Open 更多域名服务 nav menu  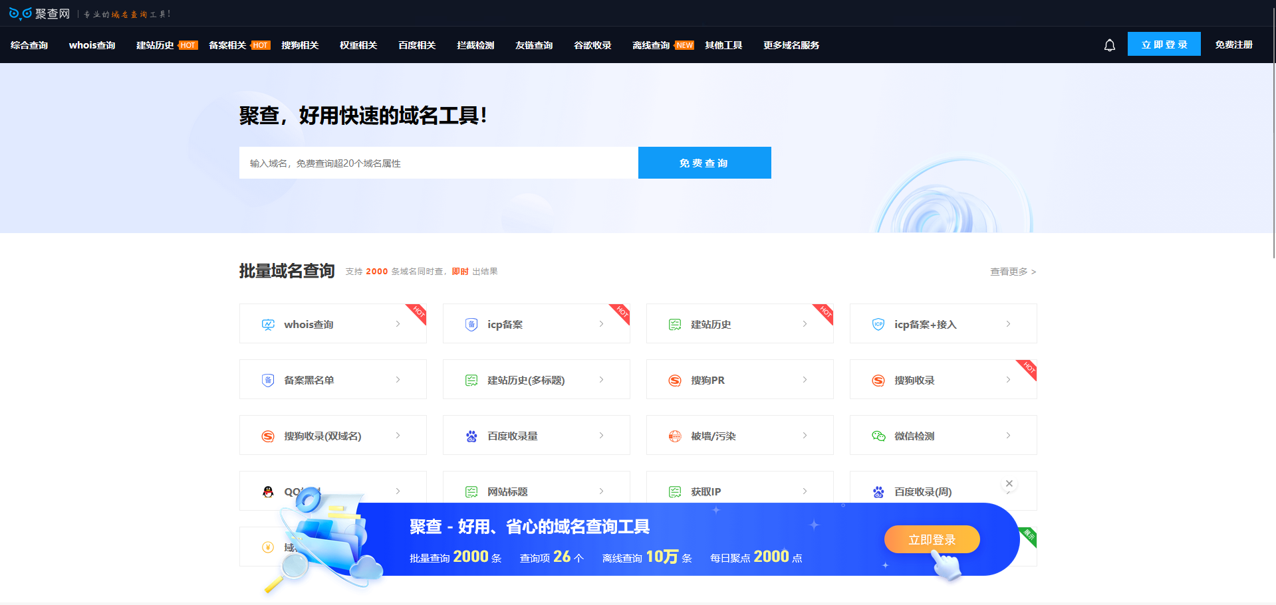click(791, 45)
